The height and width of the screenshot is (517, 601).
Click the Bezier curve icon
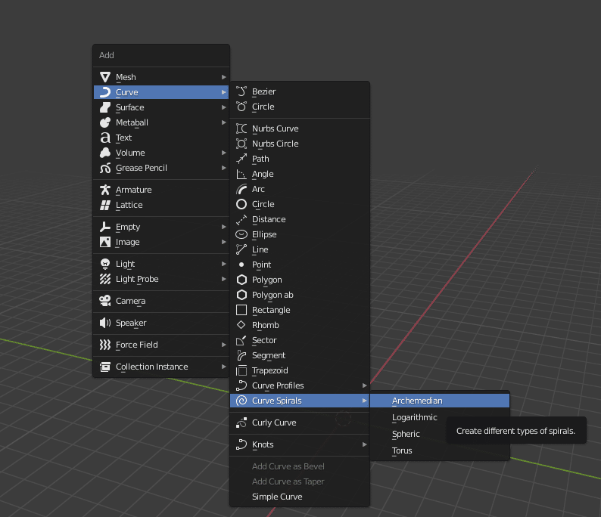241,91
